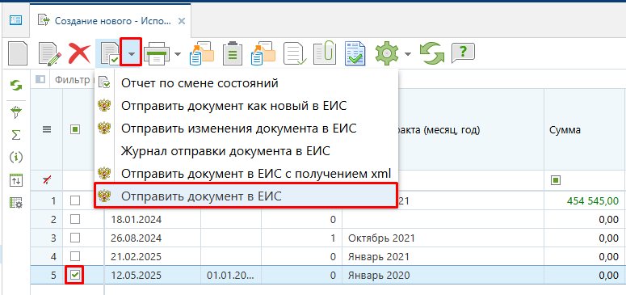Click the sidebar info (i) icon
The image size is (626, 295).
pyautogui.click(x=16, y=158)
